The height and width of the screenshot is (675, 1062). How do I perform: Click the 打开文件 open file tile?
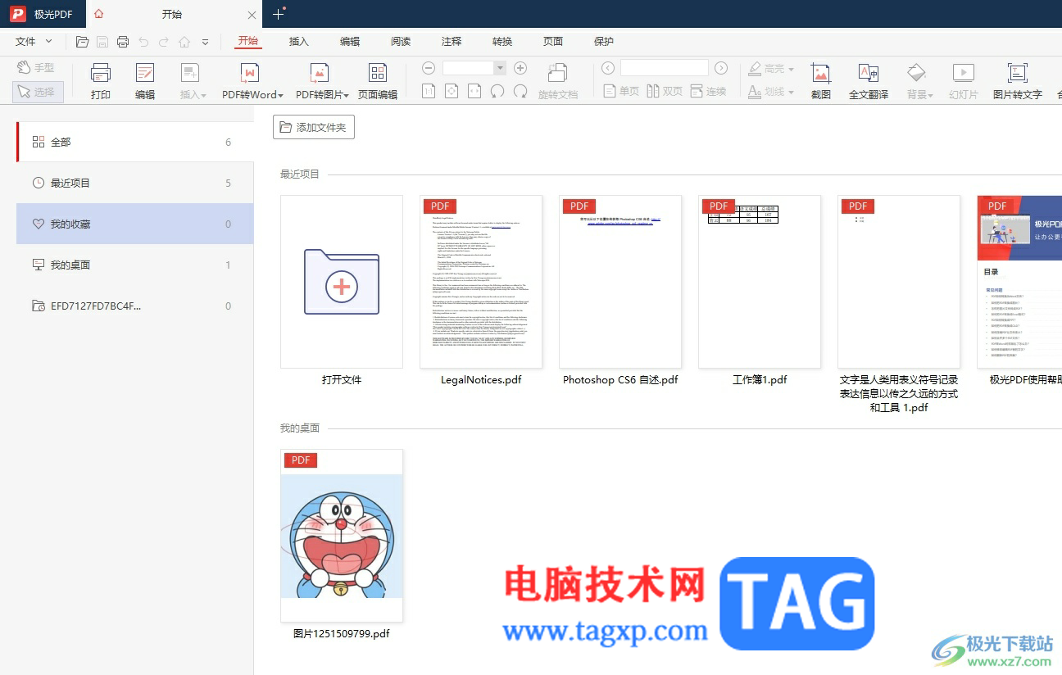coord(342,282)
